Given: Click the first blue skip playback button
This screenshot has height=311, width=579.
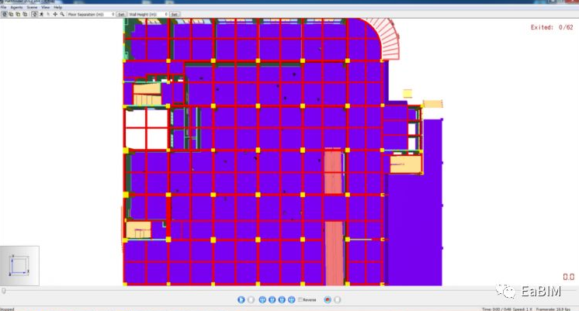Looking at the screenshot, I should pyautogui.click(x=262, y=300).
